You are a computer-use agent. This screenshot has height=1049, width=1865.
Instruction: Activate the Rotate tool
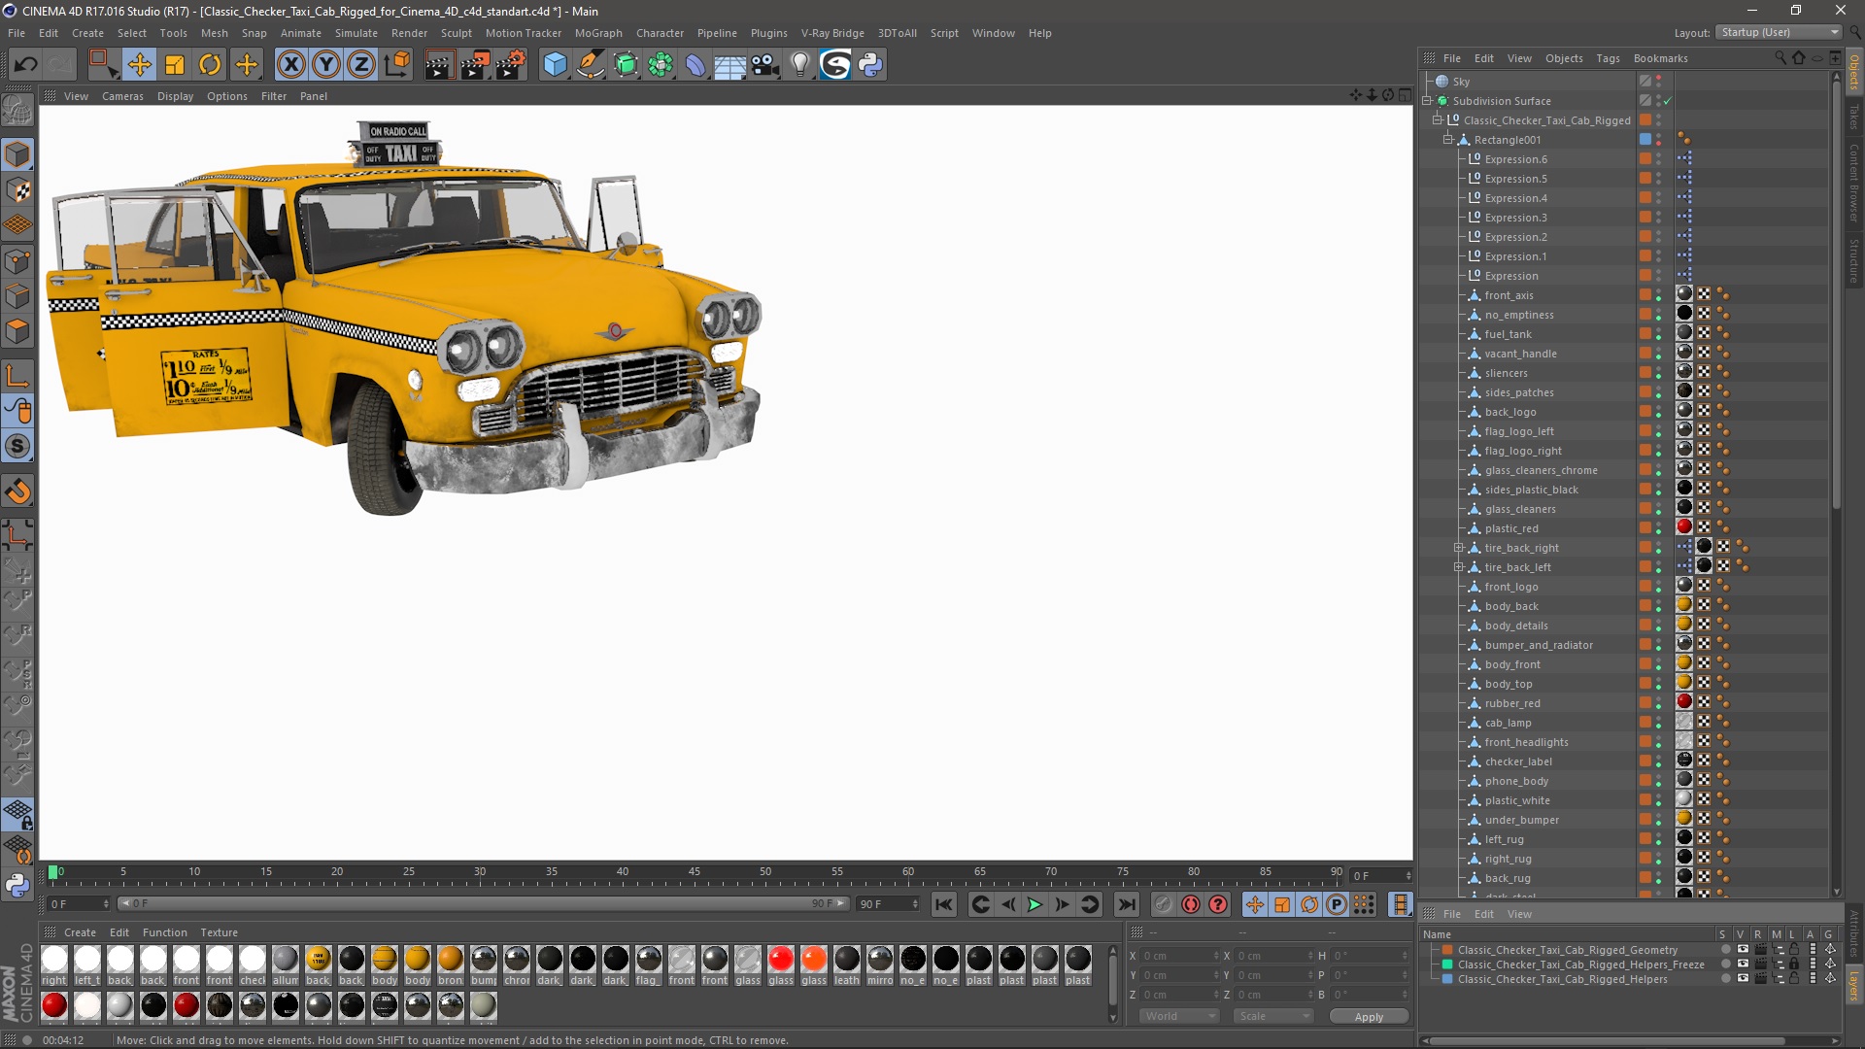210,65
